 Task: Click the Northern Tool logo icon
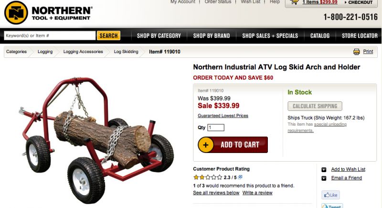pyautogui.click(x=16, y=13)
